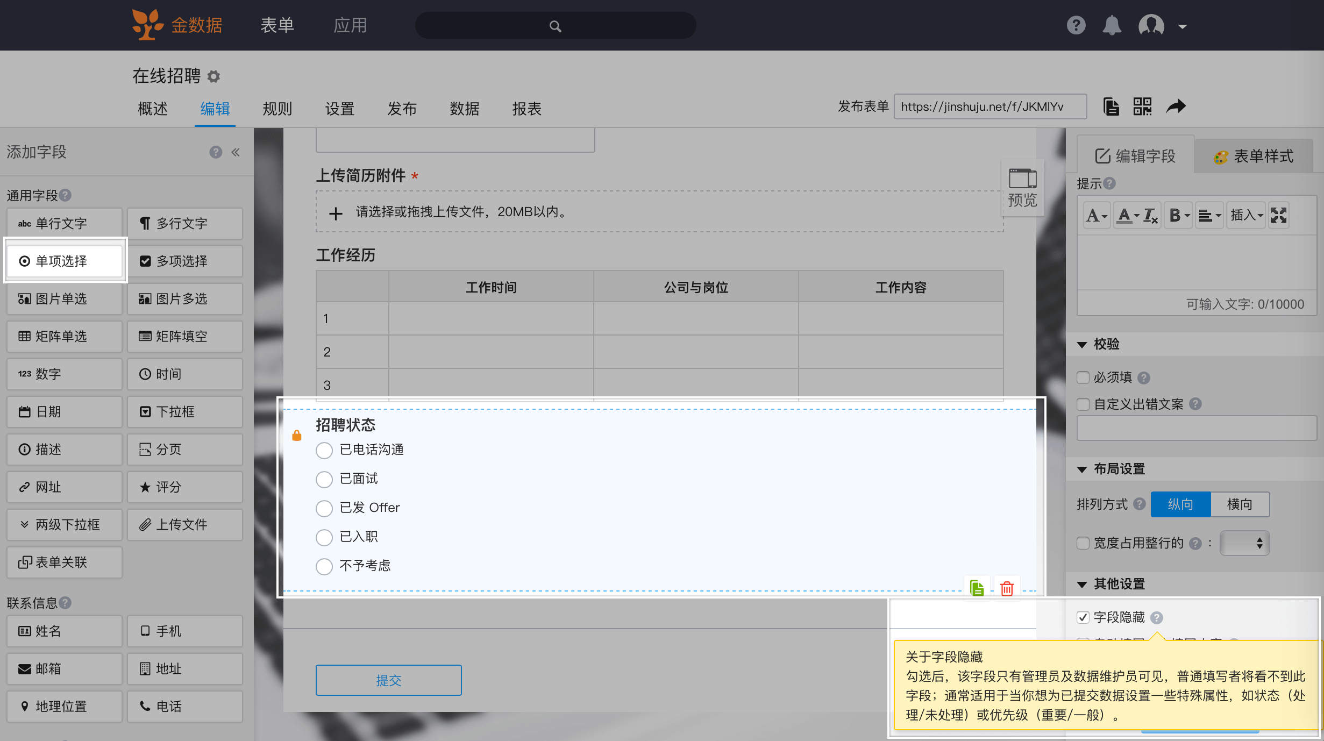Collapse the 添加字段 sidebar with double arrow
1324x741 pixels.
click(236, 152)
